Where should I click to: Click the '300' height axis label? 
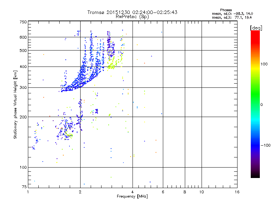coord(23,88)
